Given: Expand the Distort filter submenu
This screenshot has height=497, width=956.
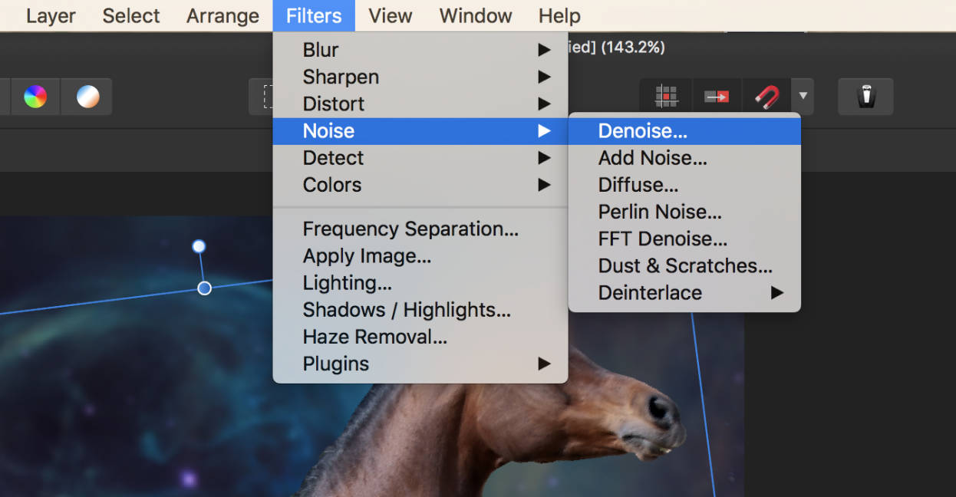Looking at the screenshot, I should [x=420, y=104].
